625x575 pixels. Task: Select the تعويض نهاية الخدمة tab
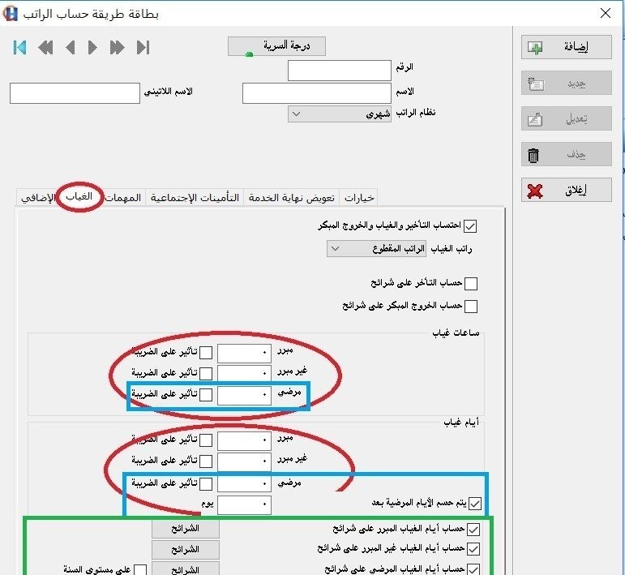[291, 197]
